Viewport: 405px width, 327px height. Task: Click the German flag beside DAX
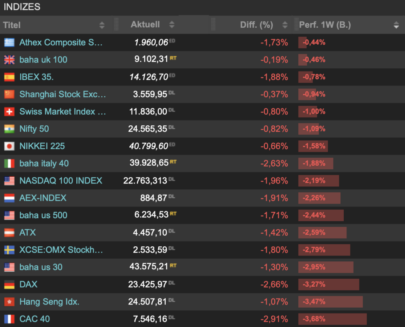pyautogui.click(x=9, y=285)
